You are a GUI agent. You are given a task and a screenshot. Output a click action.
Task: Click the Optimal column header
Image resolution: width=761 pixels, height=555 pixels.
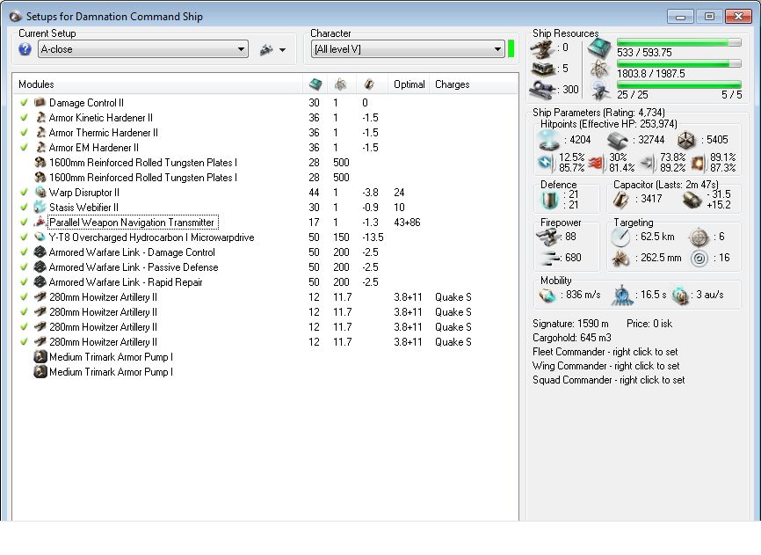[x=409, y=84]
